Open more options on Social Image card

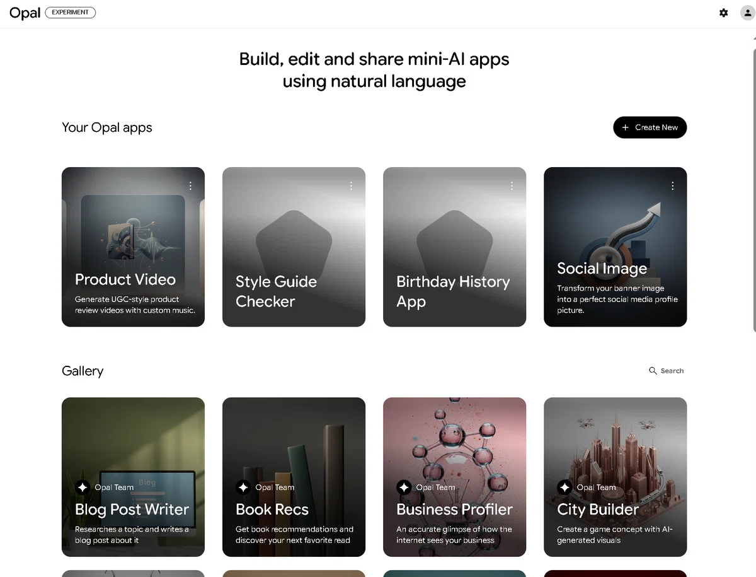pyautogui.click(x=672, y=185)
